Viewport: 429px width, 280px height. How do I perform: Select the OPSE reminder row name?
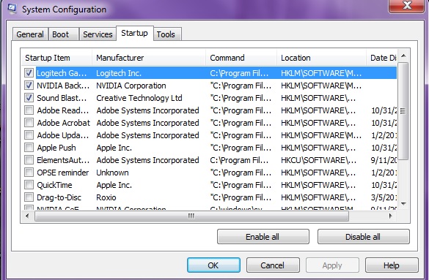click(x=63, y=173)
